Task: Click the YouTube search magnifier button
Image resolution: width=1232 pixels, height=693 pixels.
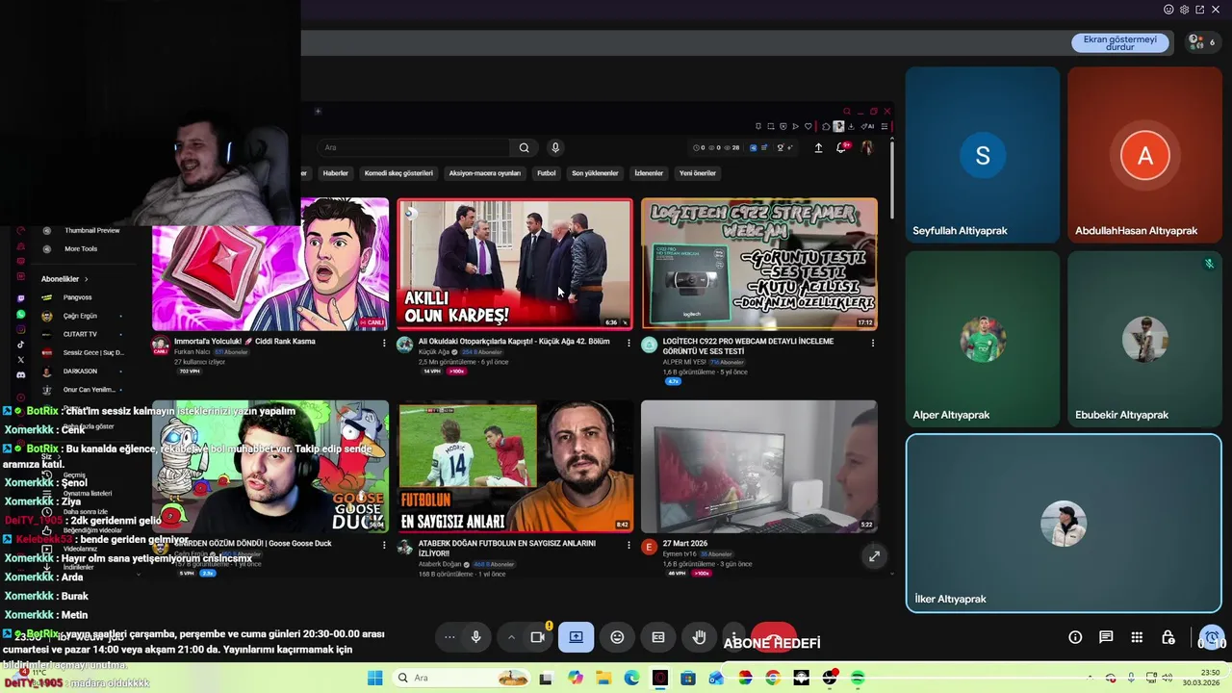Action: (524, 147)
